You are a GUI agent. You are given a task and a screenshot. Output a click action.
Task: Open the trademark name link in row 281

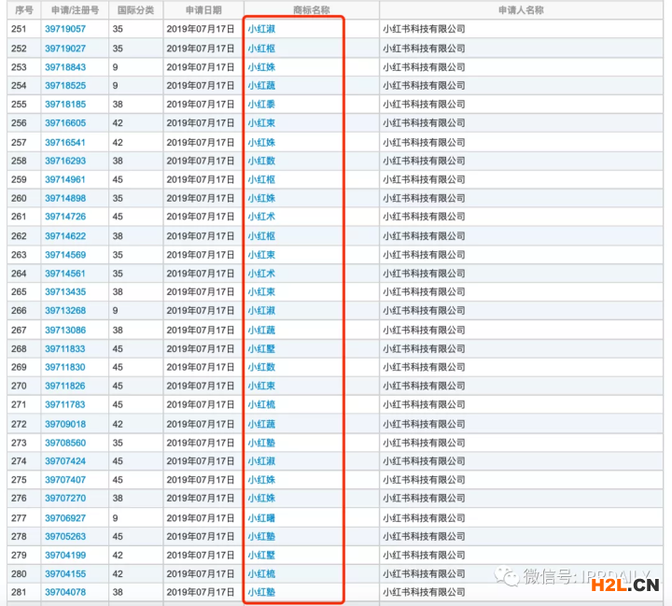point(261,592)
